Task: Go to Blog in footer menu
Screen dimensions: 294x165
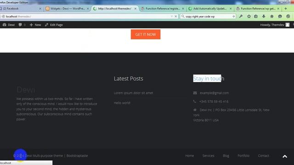Action: point(226,156)
